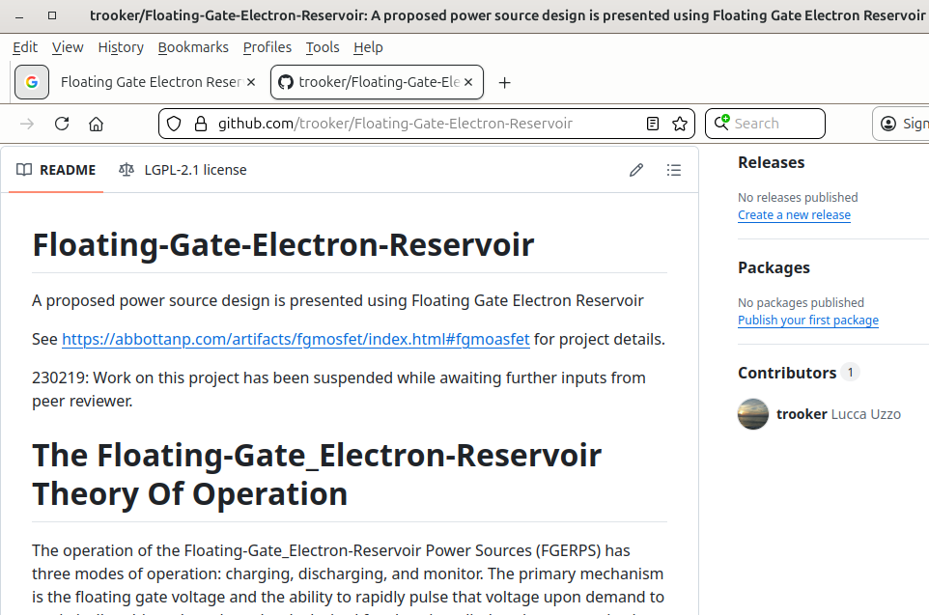Image resolution: width=929 pixels, height=615 pixels.
Task: Click the Search input field
Action: coord(774,124)
